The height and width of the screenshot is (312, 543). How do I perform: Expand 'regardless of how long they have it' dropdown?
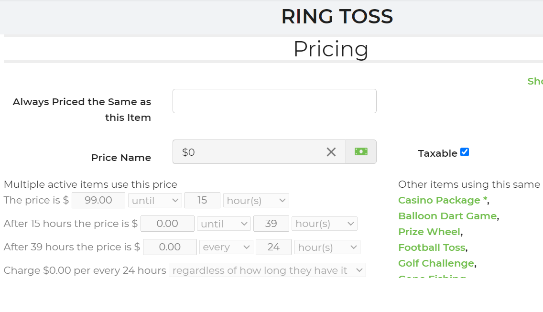267,270
